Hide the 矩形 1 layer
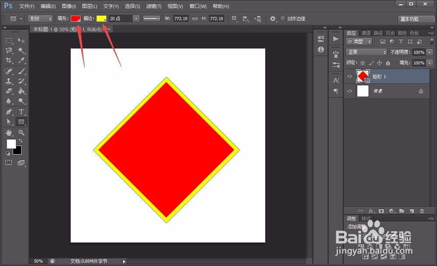 349,76
